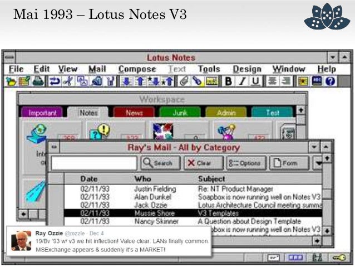Viewport: 355px width, 267px height.
Task: Select the Nancy Skinner mail row
Action: 193,221
